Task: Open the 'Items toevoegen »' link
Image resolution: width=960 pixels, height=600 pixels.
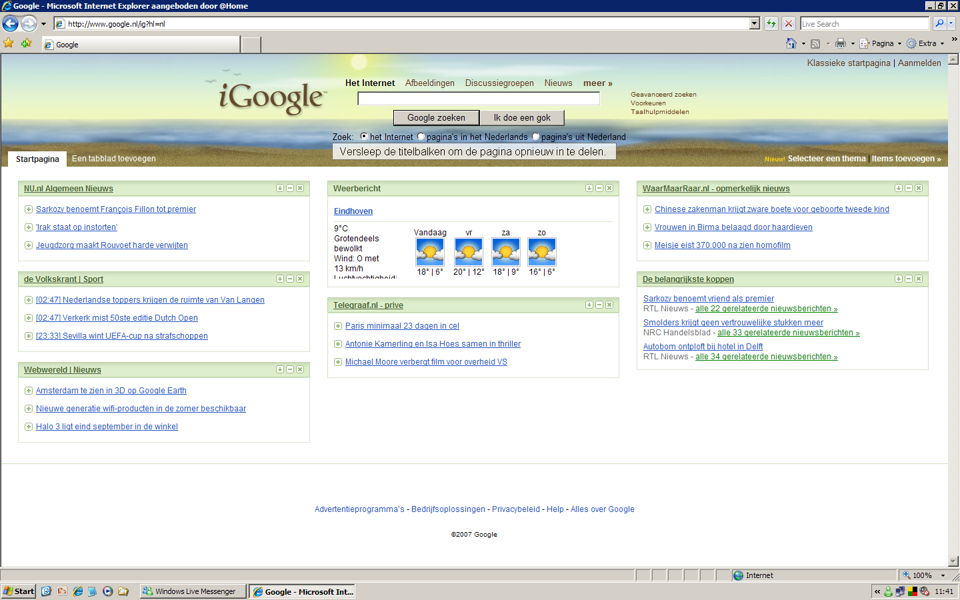Action: click(x=907, y=159)
